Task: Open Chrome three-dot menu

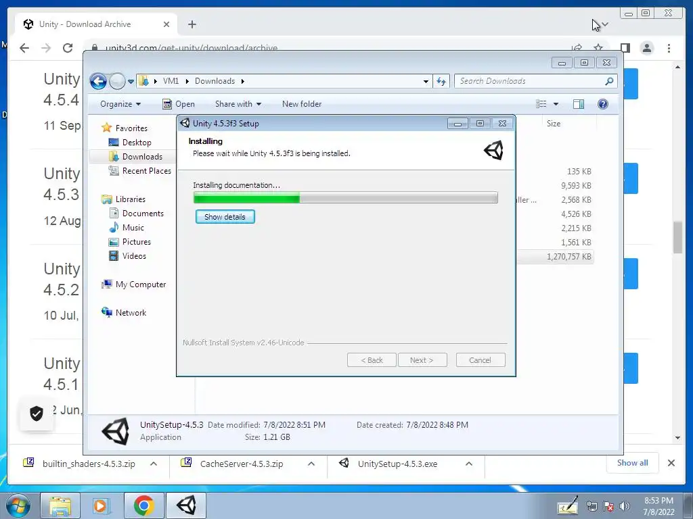Action: 669,48
